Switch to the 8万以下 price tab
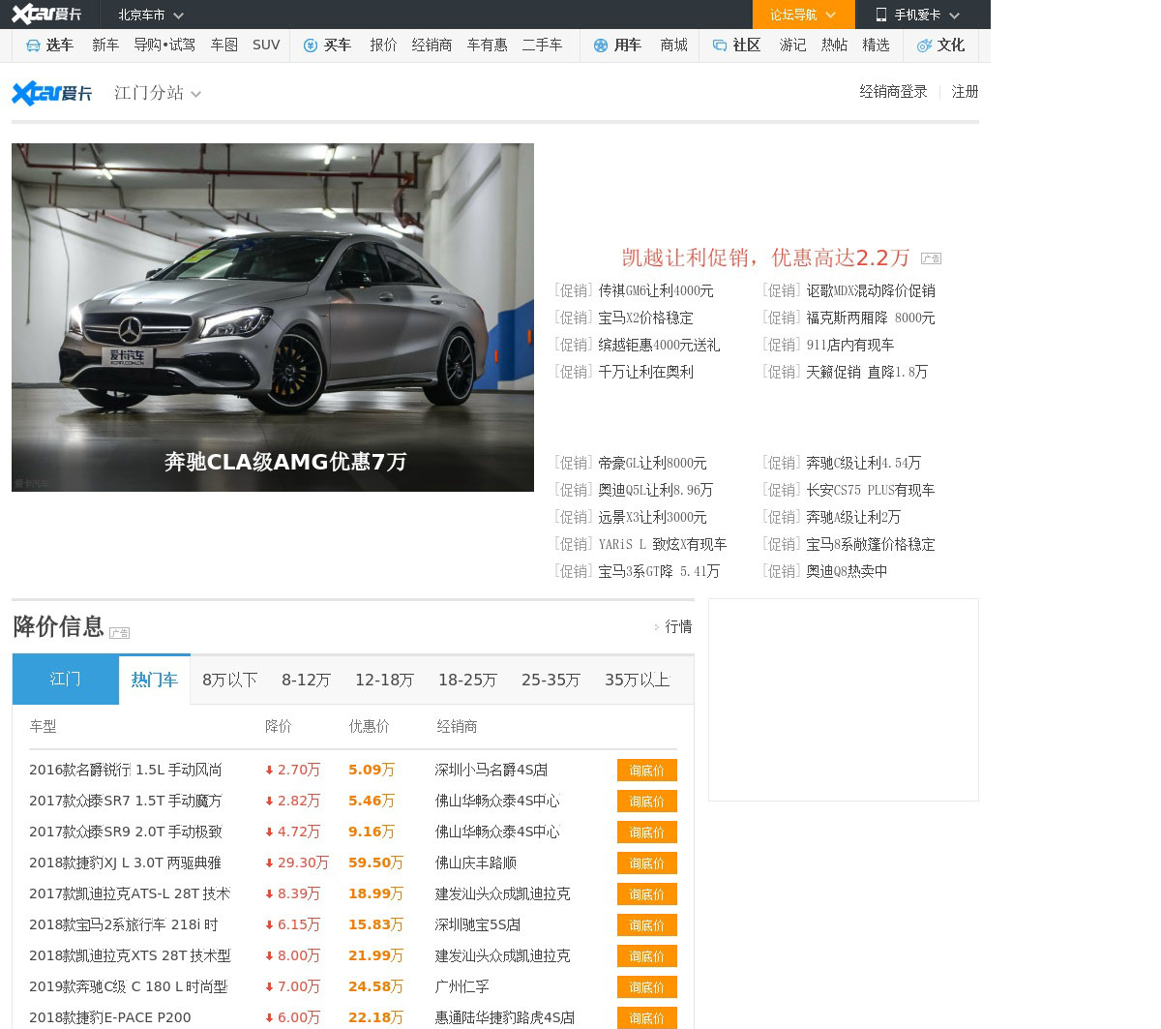Screen dimensions: 1161x1029 pyautogui.click(x=229, y=681)
